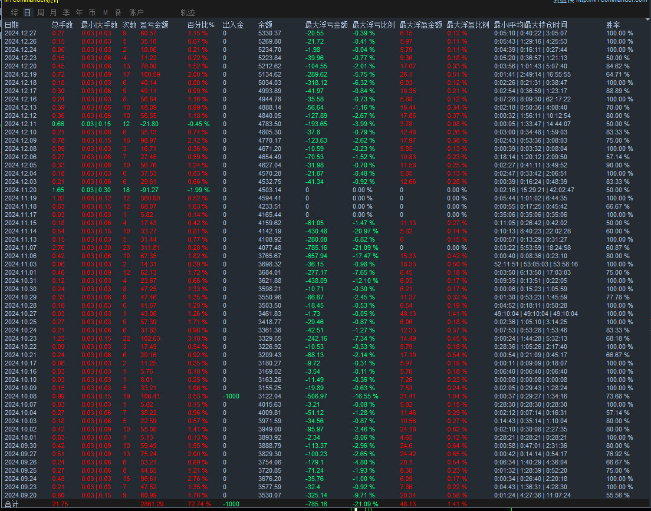Click win rate 55.56 % on 2024.09.20
This screenshot has height=511, width=651.
[618, 495]
